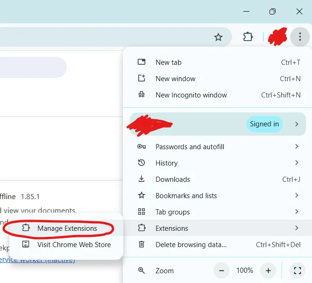This screenshot has width=312, height=283.
Task: Open Bookmarks and lists submenu
Action: tap(217, 195)
